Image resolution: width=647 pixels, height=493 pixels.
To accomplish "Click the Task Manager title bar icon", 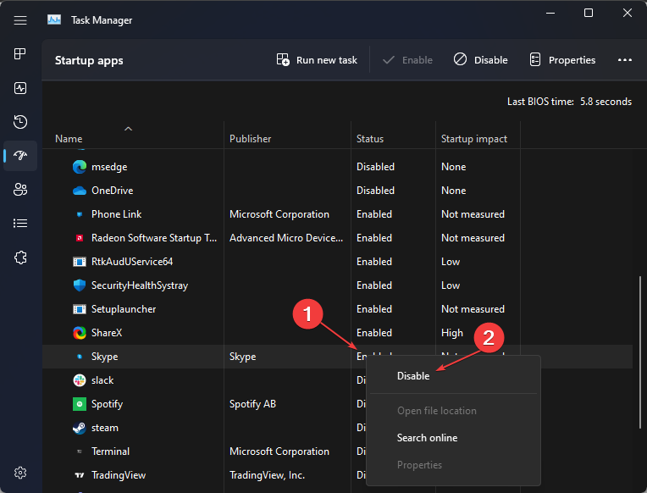I will 54,19.
